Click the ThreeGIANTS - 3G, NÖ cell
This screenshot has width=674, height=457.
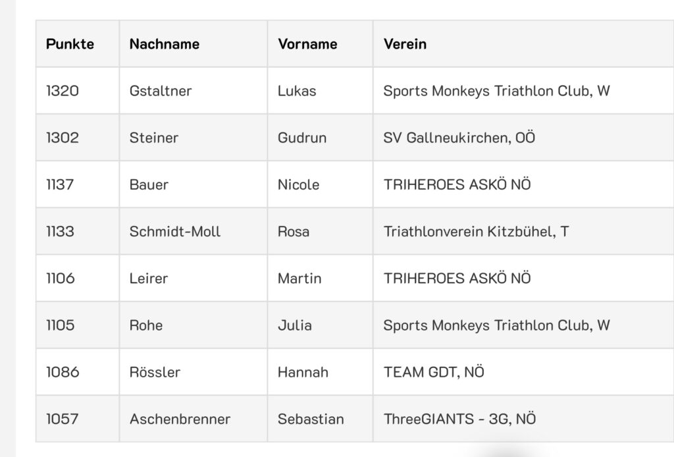click(459, 418)
